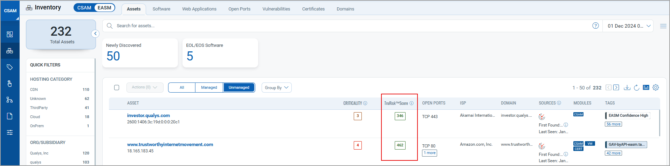Expand 56 more tags
Viewport: 670px width, 166px height.
pyautogui.click(x=614, y=124)
